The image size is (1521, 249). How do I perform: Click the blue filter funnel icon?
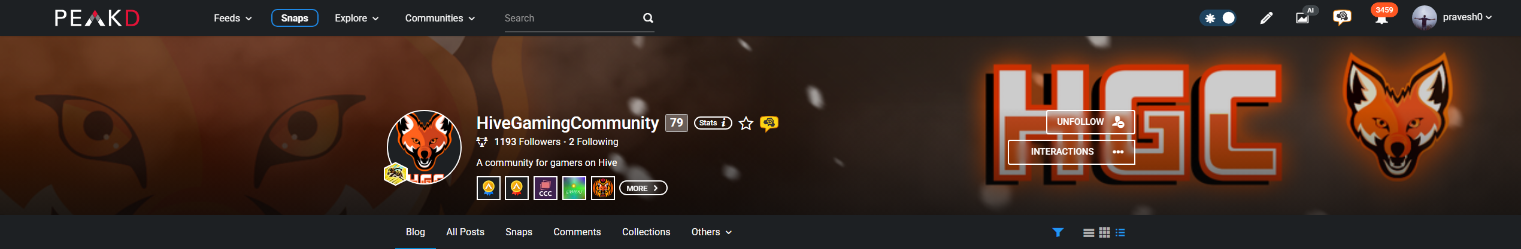(x=1058, y=232)
